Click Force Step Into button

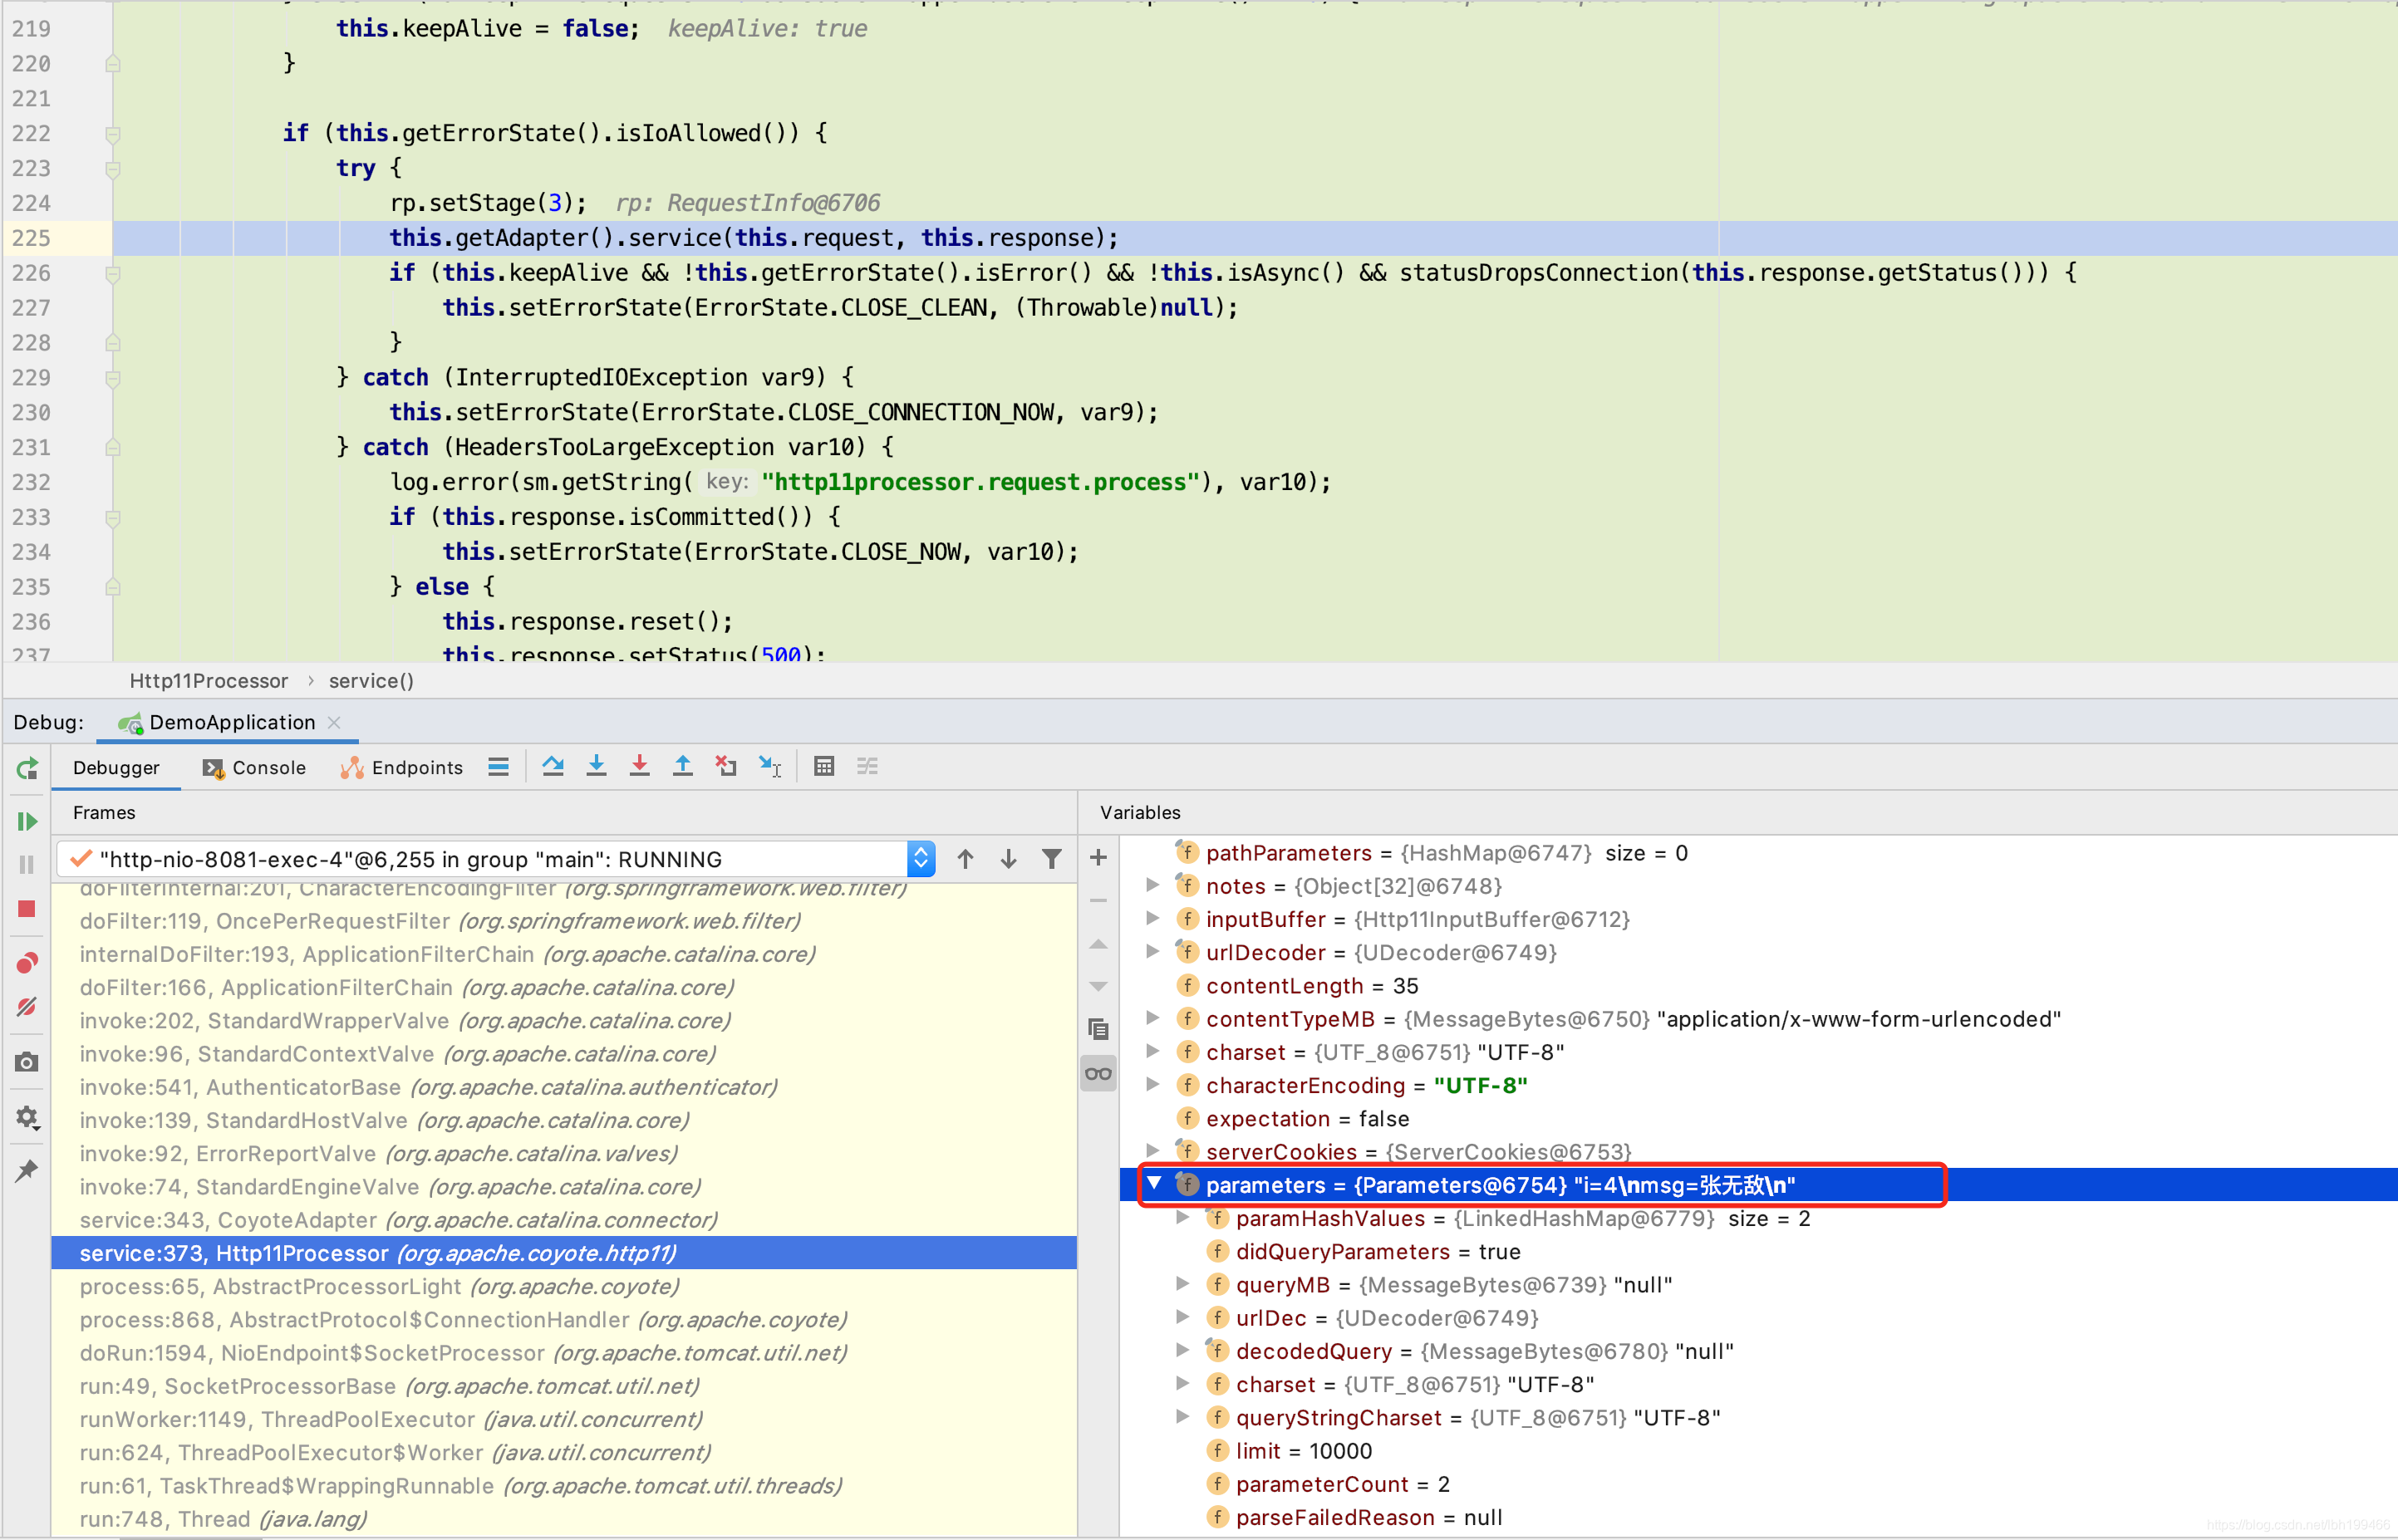point(639,767)
